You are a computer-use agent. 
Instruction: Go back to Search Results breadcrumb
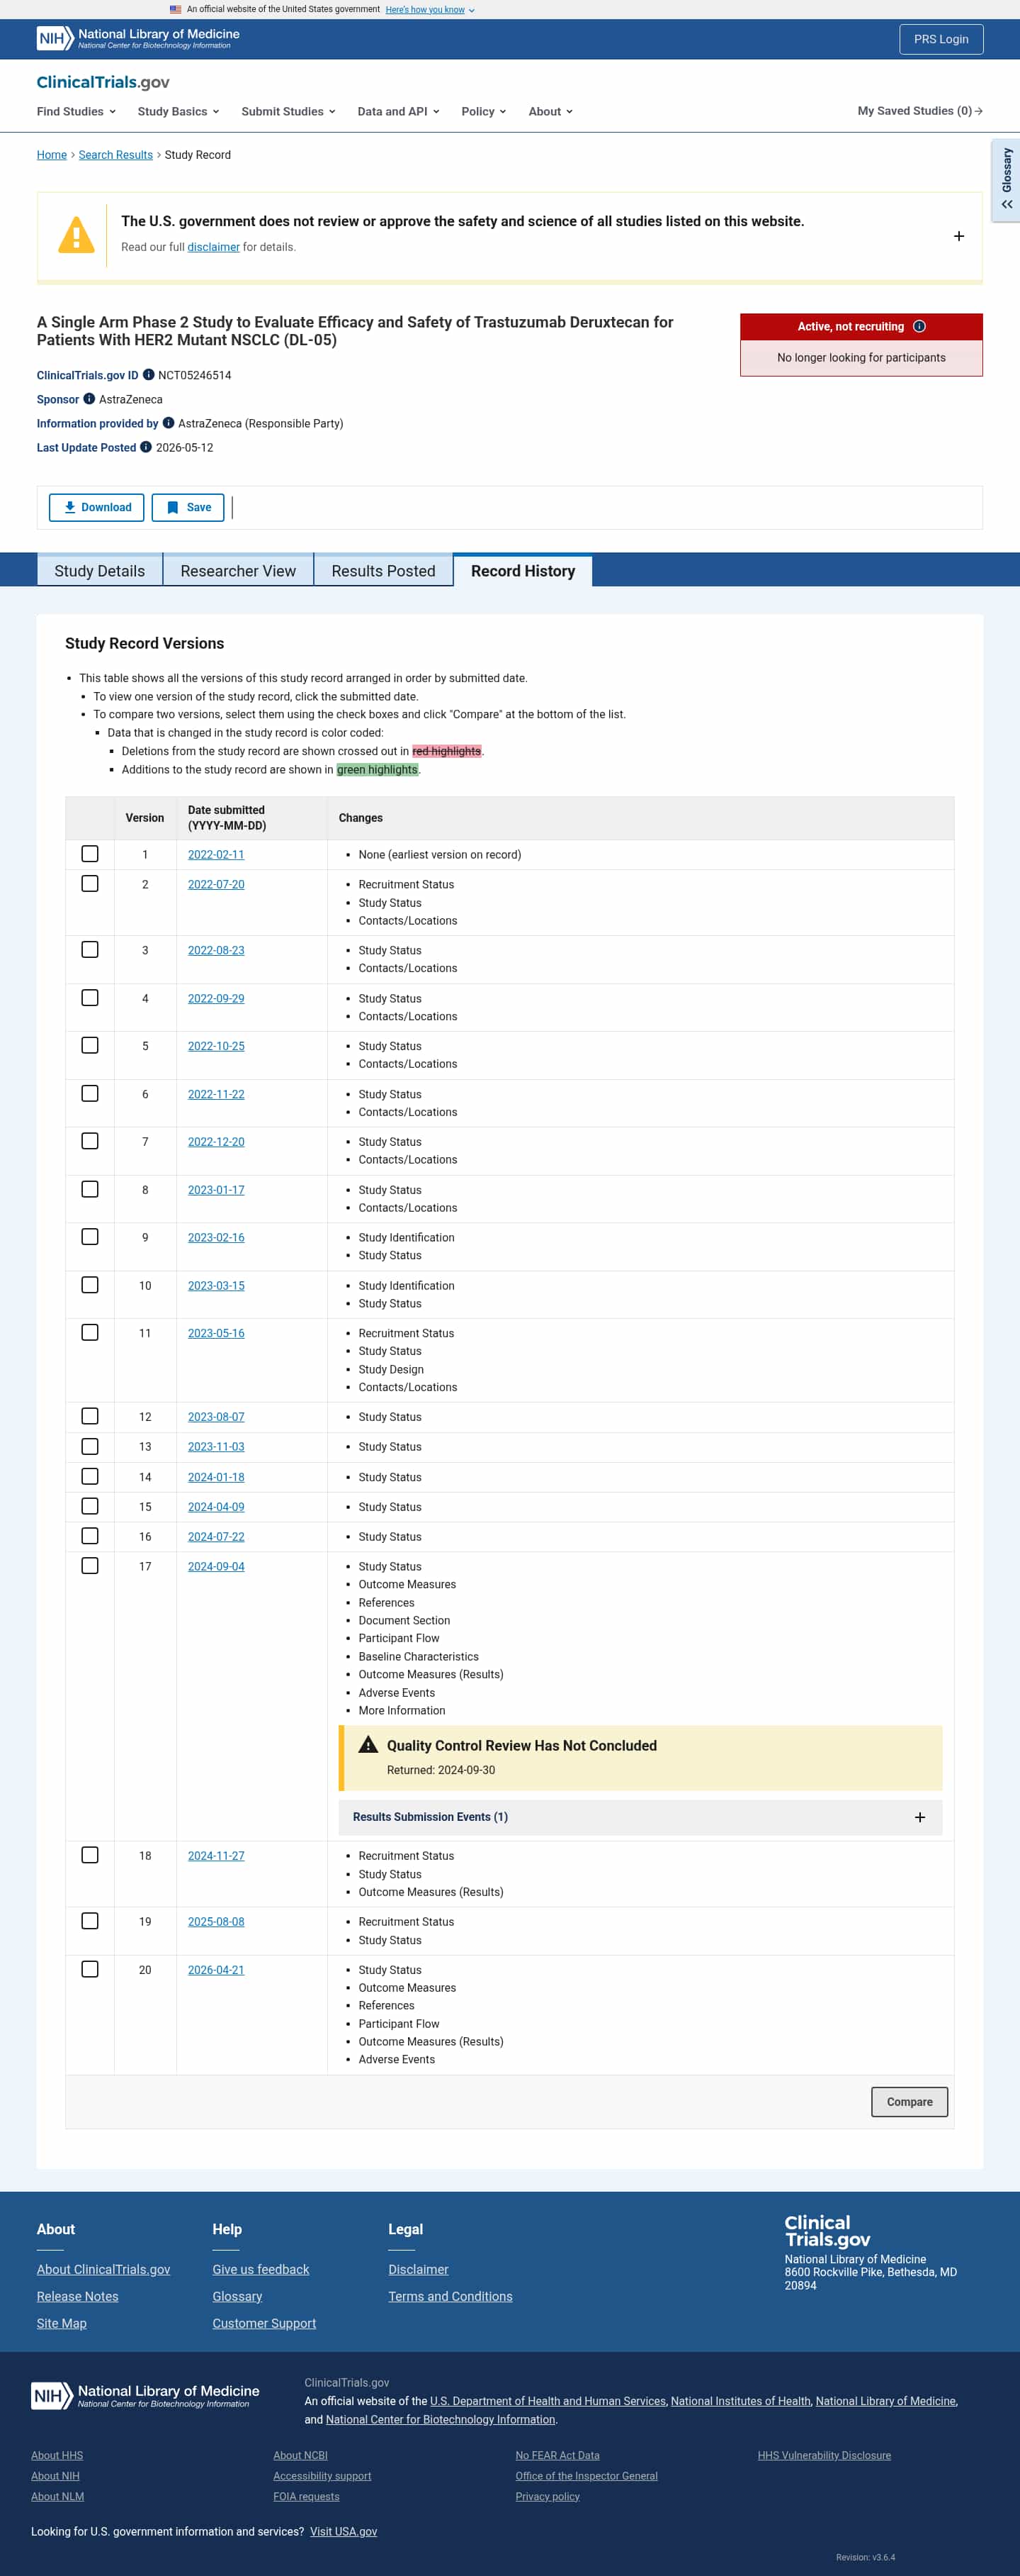coord(116,155)
